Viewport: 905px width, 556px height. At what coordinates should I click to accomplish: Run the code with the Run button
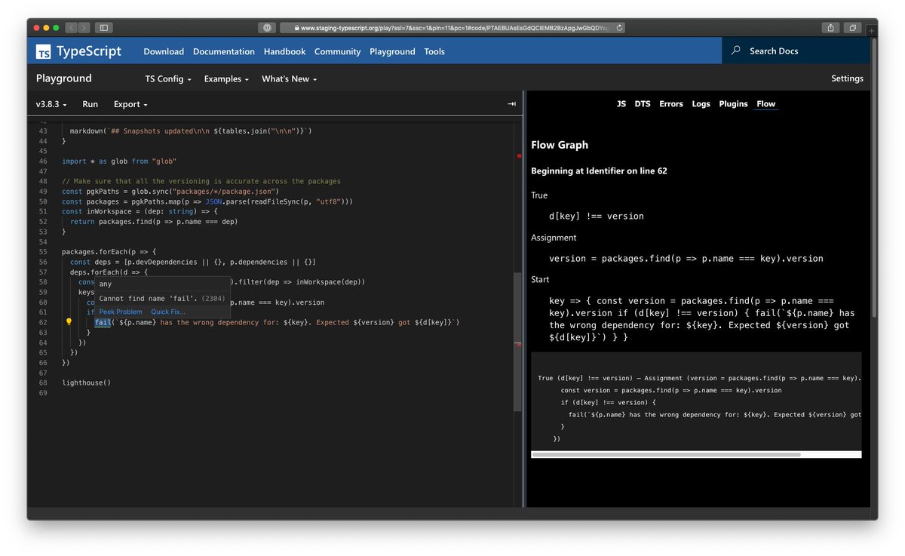pyautogui.click(x=90, y=104)
